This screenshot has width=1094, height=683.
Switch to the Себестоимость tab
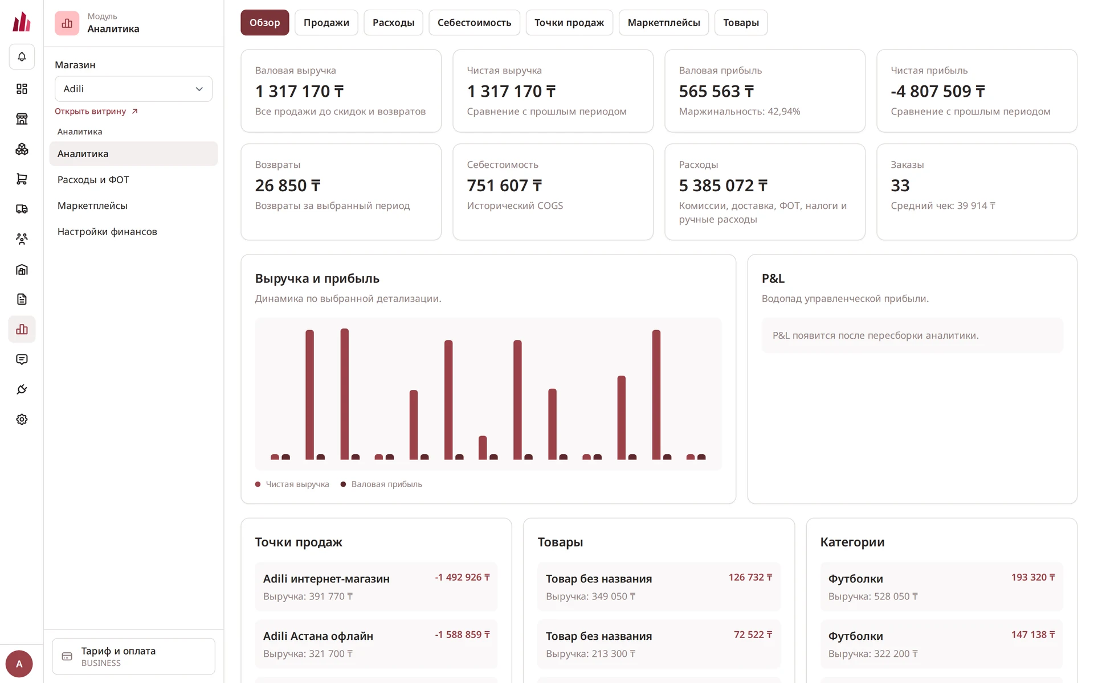pos(474,23)
